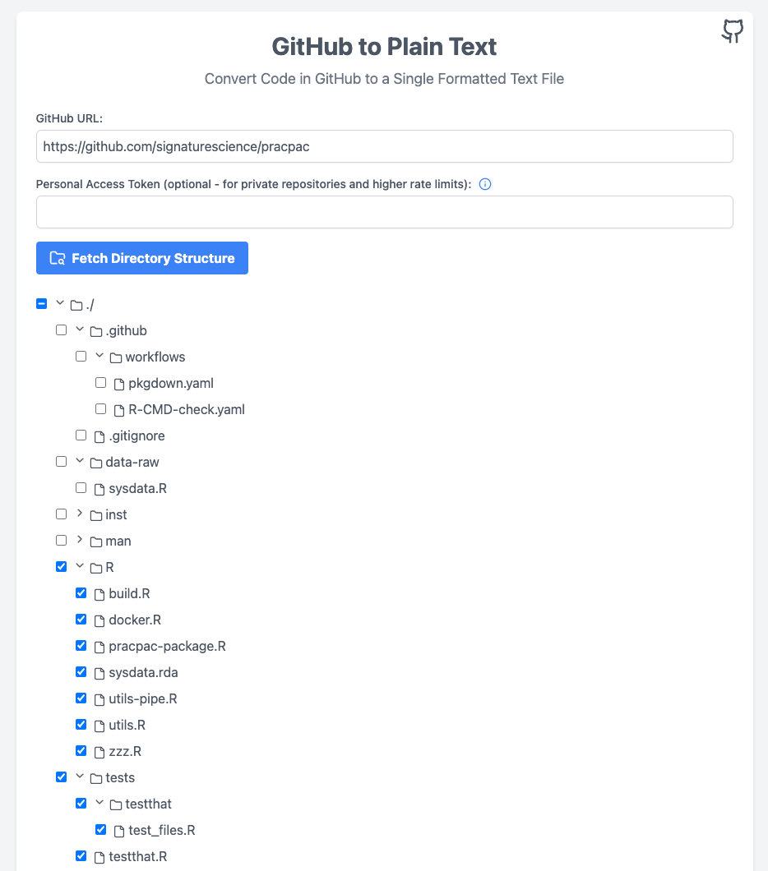
Task: Click the folder icon next to the root ./
Action: click(75, 304)
